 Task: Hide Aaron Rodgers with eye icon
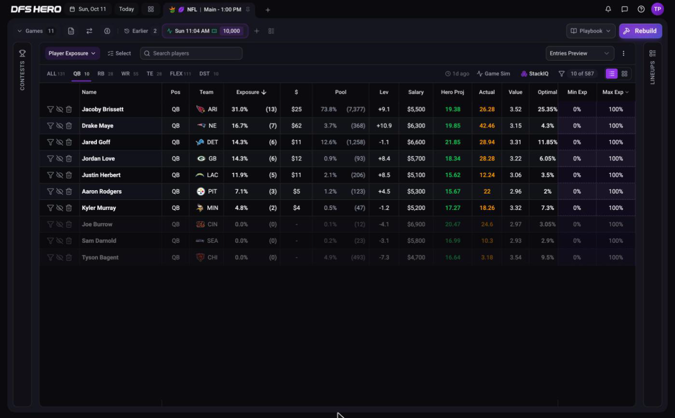pyautogui.click(x=59, y=192)
